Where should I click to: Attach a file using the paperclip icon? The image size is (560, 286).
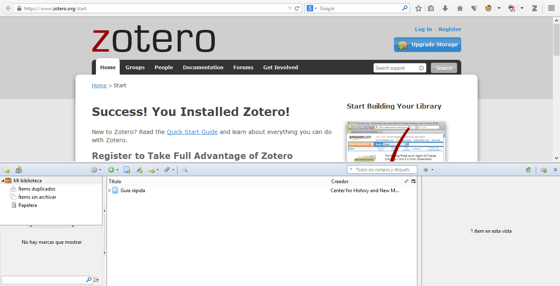click(x=166, y=169)
